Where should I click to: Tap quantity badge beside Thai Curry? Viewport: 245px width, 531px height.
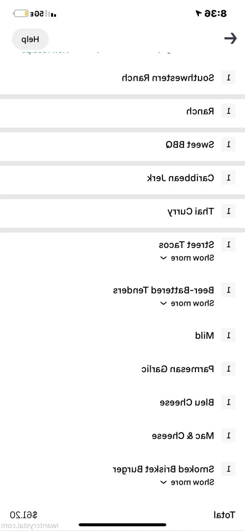228,211
